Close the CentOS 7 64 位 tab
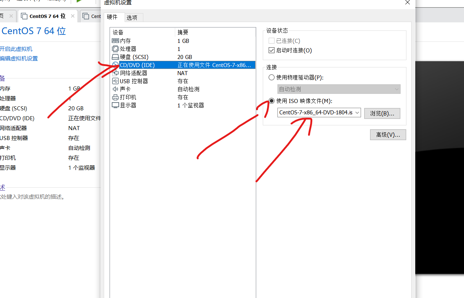Image resolution: width=464 pixels, height=298 pixels. pyautogui.click(x=73, y=16)
